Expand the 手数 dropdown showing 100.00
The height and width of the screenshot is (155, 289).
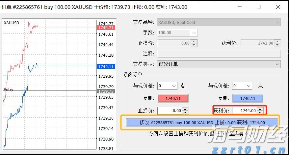194,33
